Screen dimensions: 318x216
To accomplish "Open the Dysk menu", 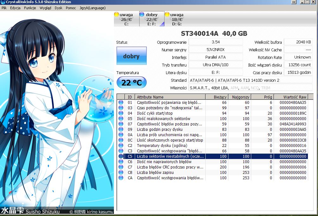I will 59,8.
